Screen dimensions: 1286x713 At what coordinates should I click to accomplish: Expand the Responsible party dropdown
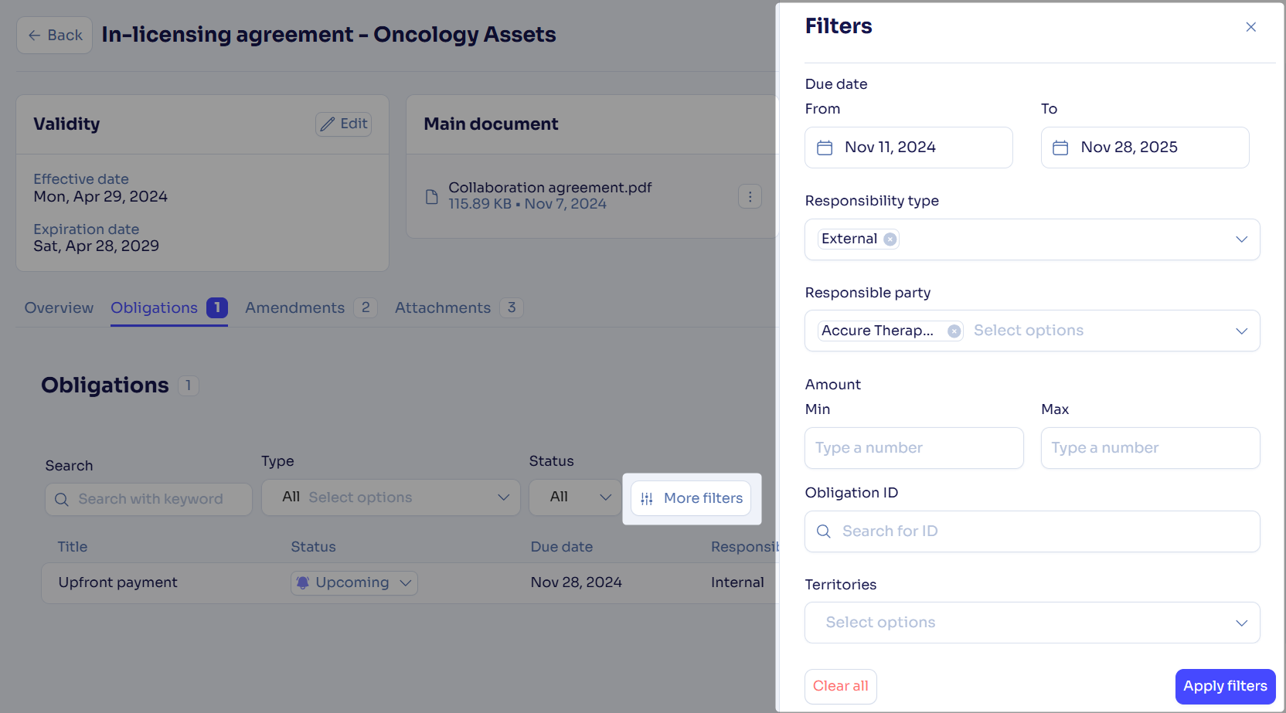(x=1241, y=331)
